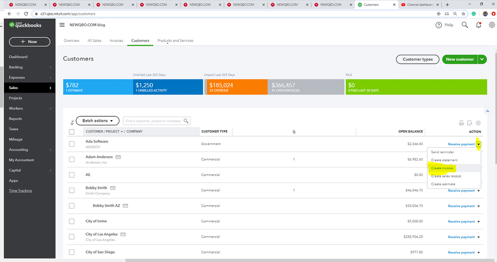Click envelope icon next to Bobby Smith
The width and height of the screenshot is (497, 262).
tap(112, 188)
